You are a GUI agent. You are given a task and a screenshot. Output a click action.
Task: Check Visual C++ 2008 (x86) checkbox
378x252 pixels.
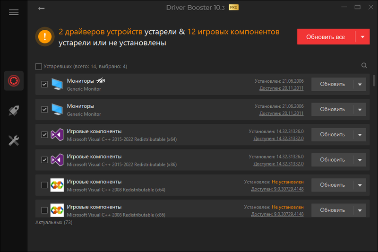tap(44, 210)
